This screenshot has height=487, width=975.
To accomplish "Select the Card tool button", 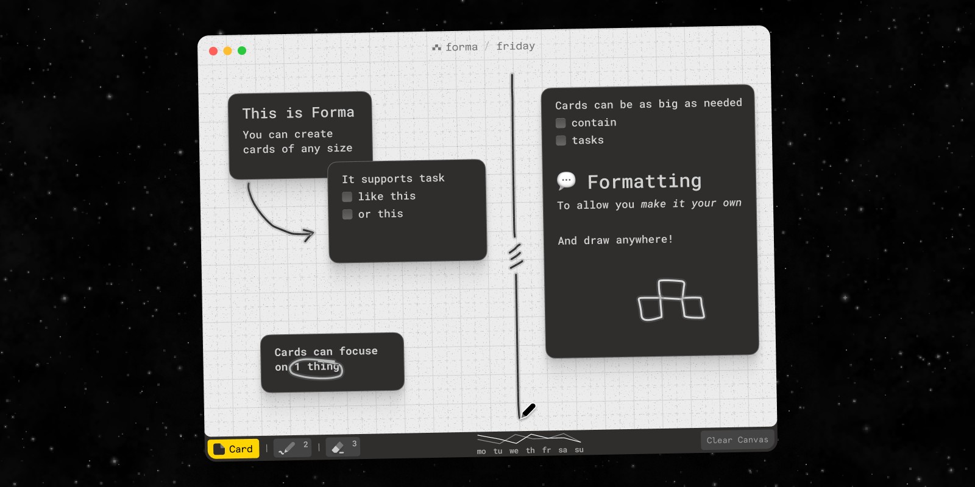I will click(233, 449).
